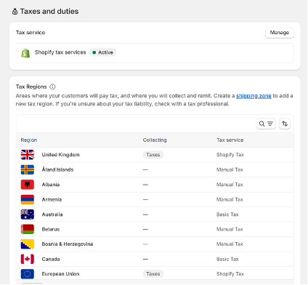Click the Bosnia & Herzegovina flag icon
This screenshot has height=285, width=308.
point(28,244)
